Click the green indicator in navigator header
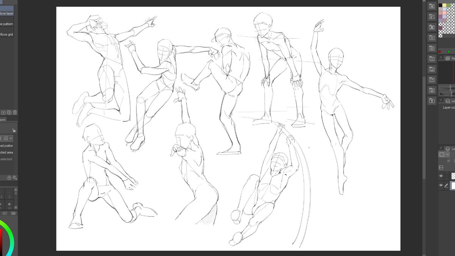The width and height of the screenshot is (455, 256). pos(449,52)
